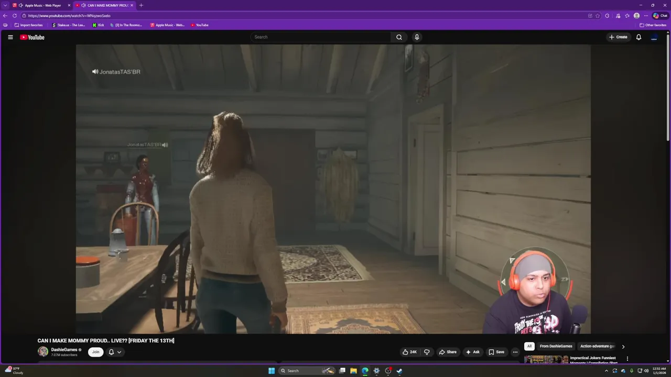
Task: Select the Action-adventure games chip
Action: click(598, 346)
